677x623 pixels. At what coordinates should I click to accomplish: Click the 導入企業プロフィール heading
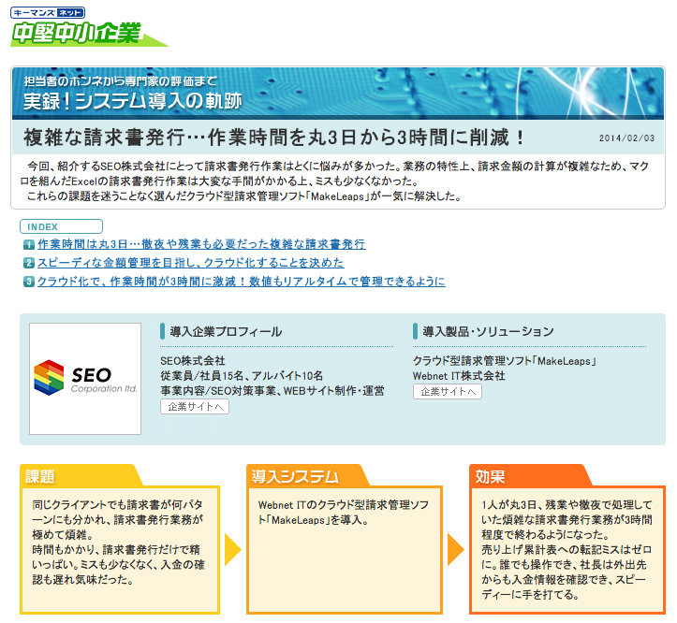click(226, 331)
